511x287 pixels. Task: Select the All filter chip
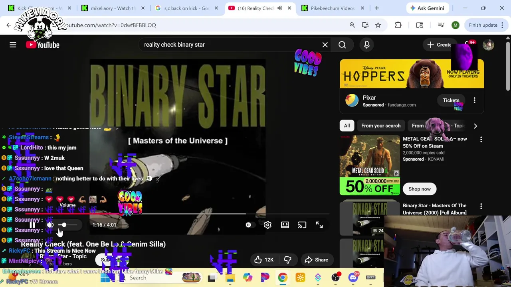coord(347,126)
